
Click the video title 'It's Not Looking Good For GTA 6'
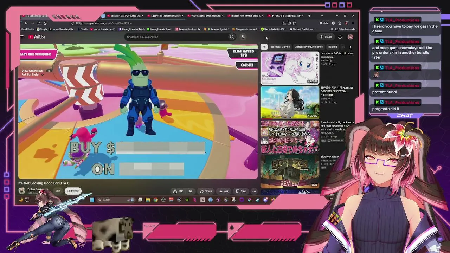[44, 183]
